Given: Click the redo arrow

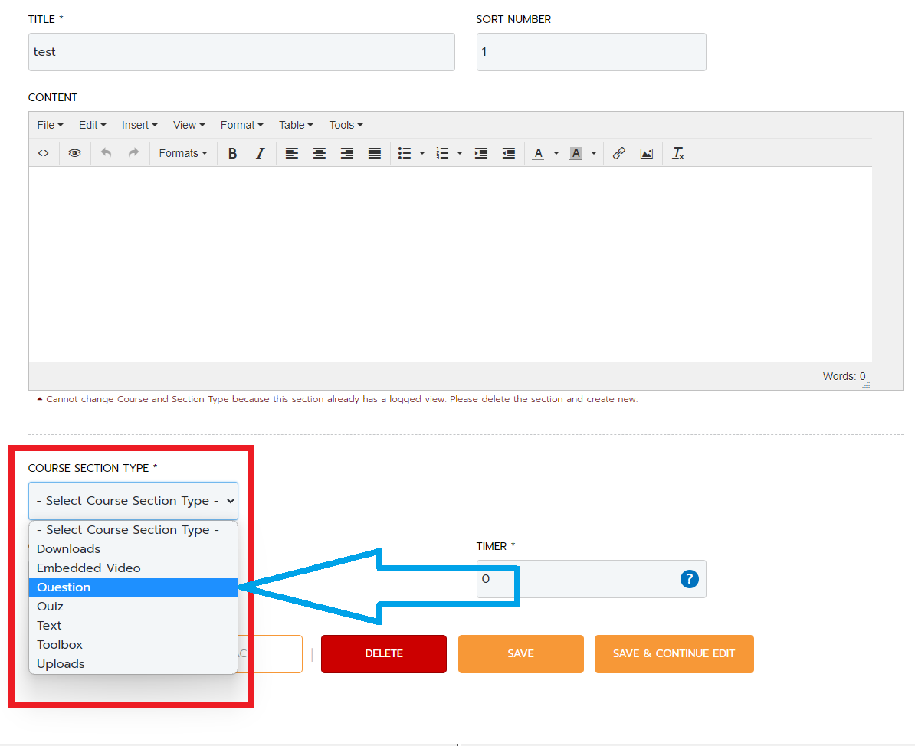Looking at the screenshot, I should pyautogui.click(x=133, y=153).
